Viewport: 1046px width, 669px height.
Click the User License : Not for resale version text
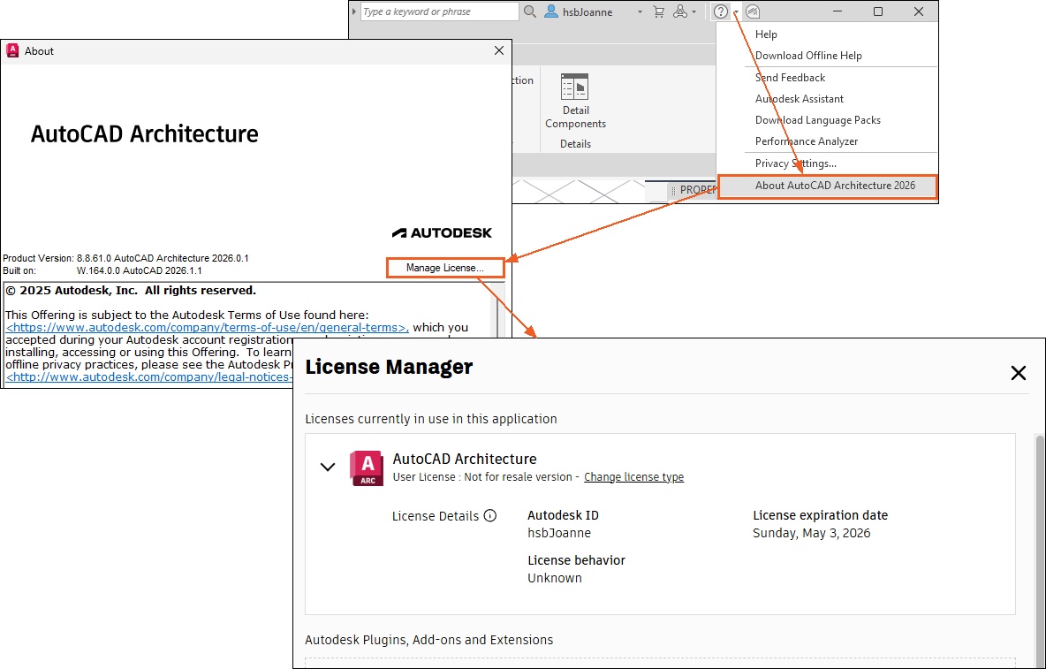point(482,477)
